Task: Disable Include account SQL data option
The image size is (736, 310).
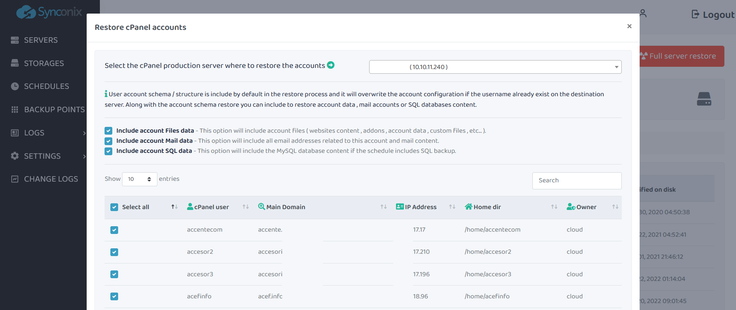Action: [x=108, y=151]
